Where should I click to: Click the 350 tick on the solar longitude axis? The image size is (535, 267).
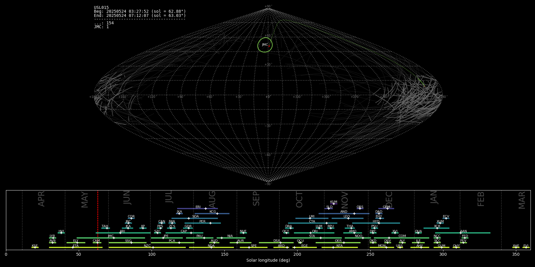coord(516,254)
